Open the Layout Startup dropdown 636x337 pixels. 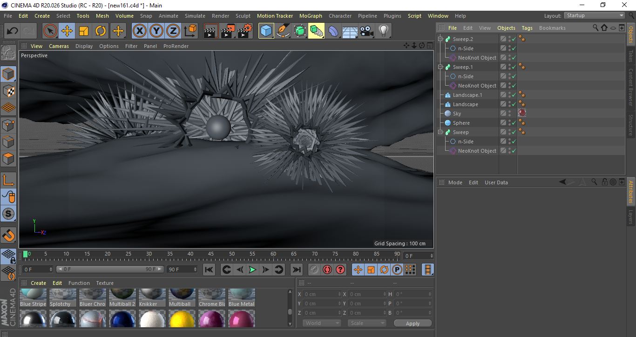(595, 15)
